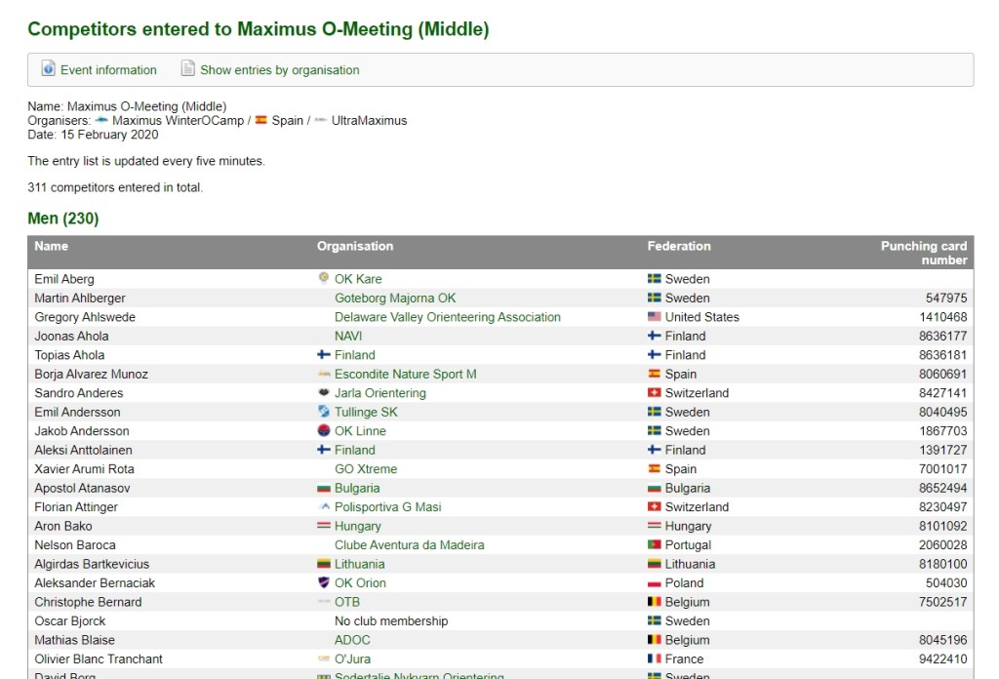Click the Federation column header
The image size is (999, 679).
pyautogui.click(x=679, y=247)
